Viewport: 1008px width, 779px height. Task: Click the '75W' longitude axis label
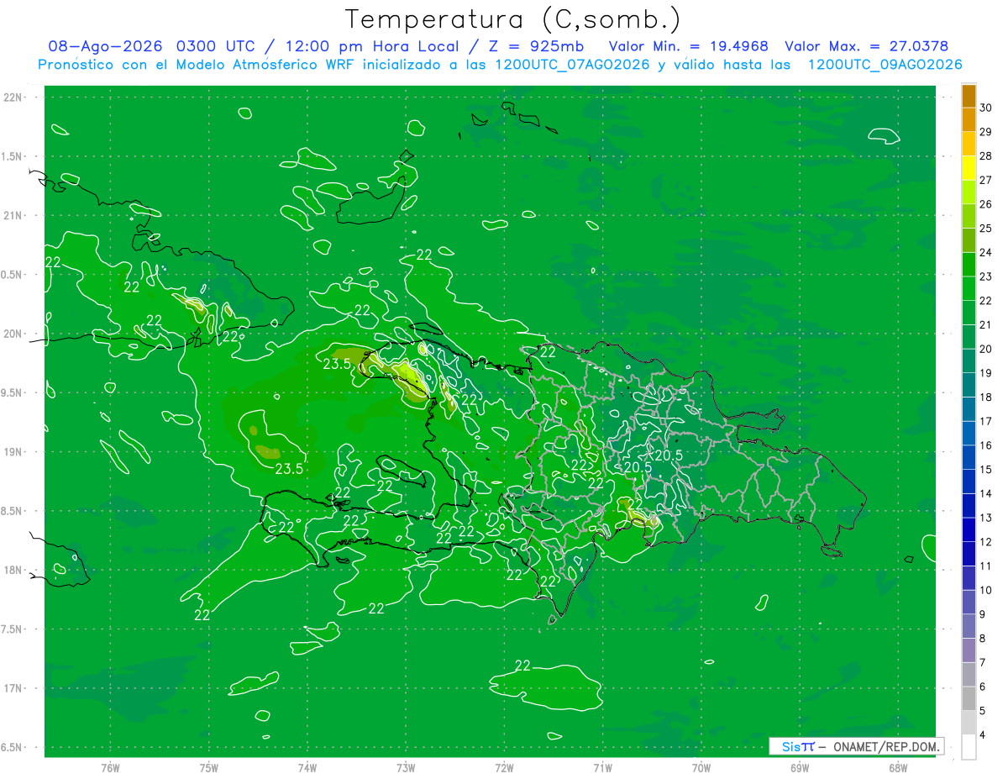tap(209, 768)
